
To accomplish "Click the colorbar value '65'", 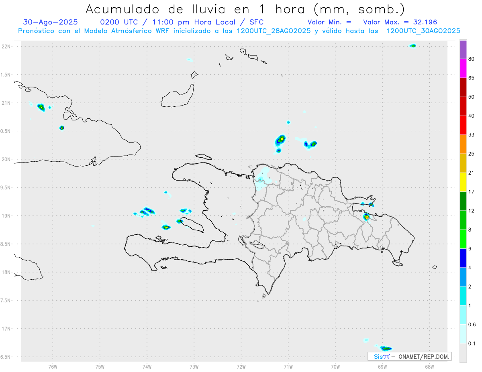I will point(472,78).
